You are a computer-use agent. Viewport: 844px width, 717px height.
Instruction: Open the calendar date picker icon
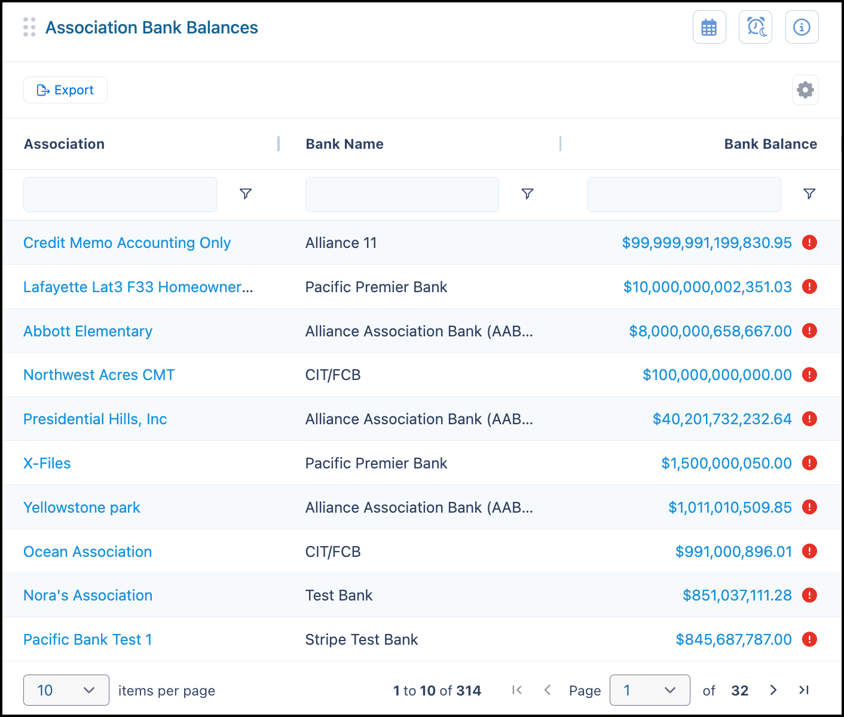[709, 27]
